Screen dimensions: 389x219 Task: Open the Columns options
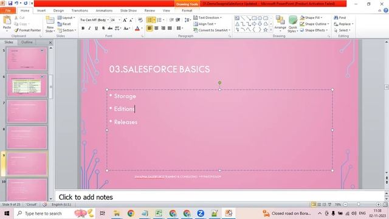[180, 28]
